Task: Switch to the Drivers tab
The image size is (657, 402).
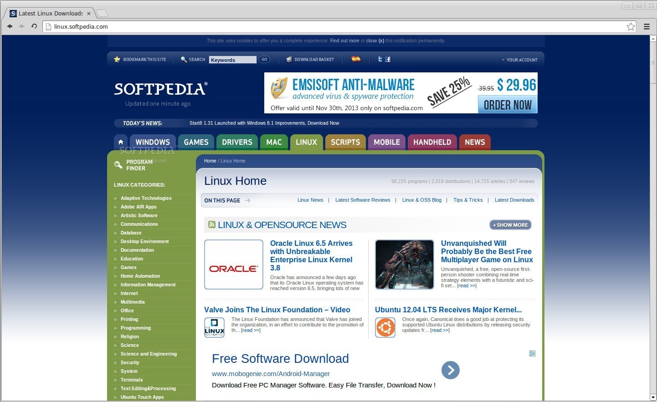Action: pyautogui.click(x=237, y=142)
